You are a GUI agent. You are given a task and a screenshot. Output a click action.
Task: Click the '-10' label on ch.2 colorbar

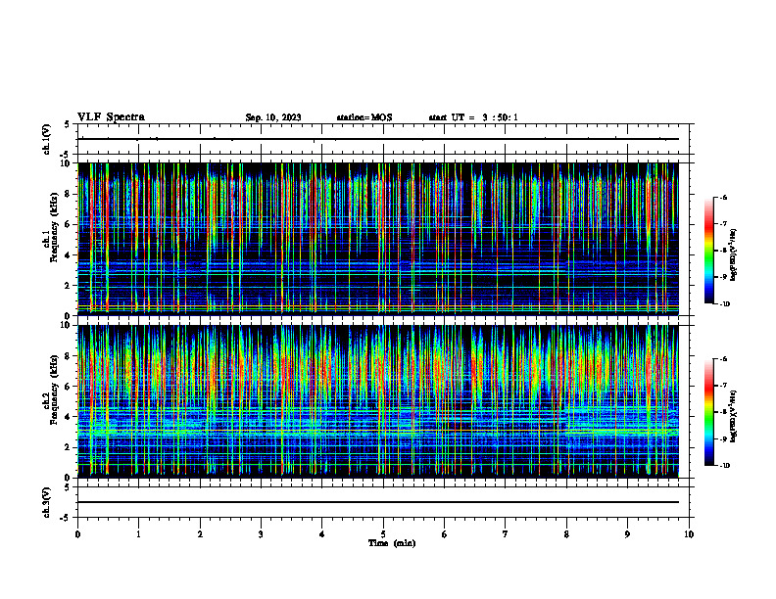tap(724, 466)
